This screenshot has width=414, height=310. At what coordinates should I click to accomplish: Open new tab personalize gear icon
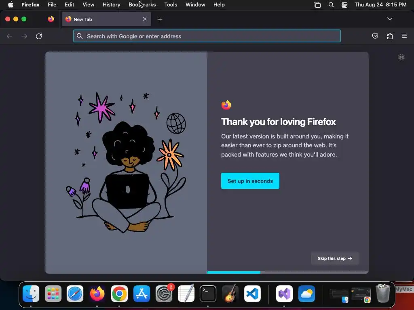401,57
